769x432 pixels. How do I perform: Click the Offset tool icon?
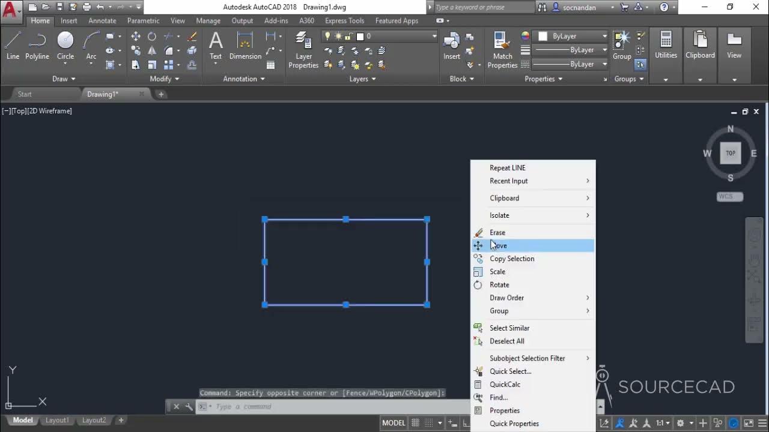[192, 65]
